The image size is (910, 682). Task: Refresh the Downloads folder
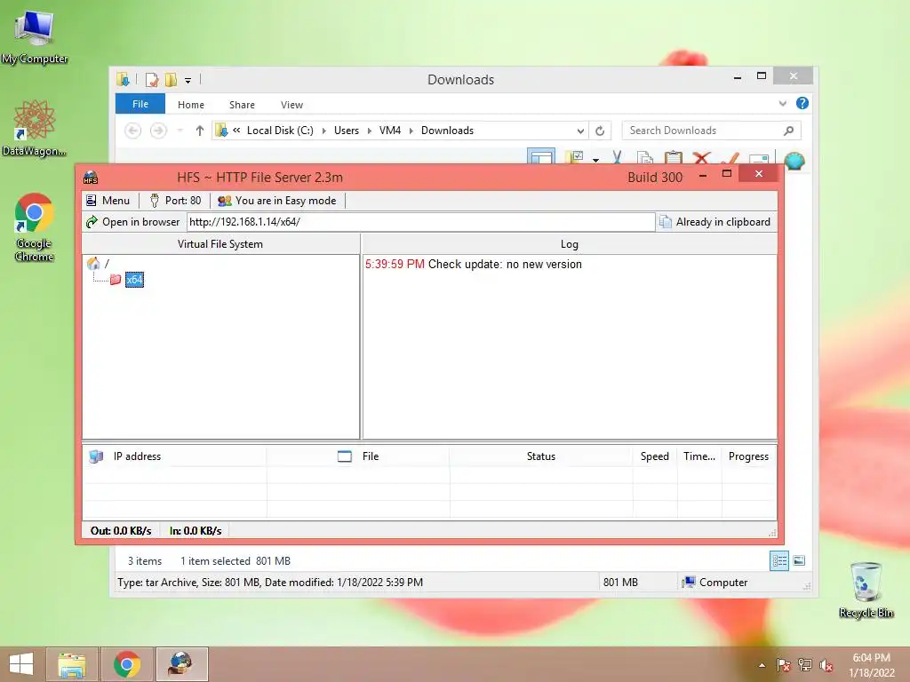tap(600, 131)
